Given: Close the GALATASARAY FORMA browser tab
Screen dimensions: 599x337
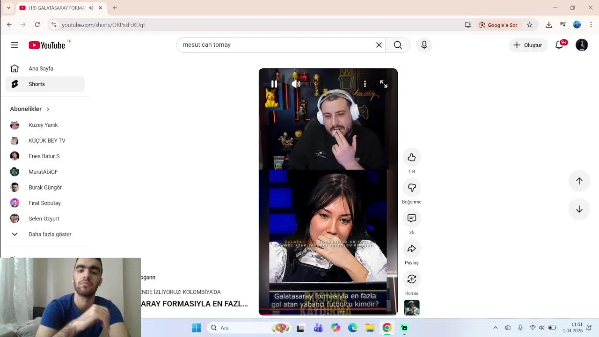Looking at the screenshot, I should [100, 8].
